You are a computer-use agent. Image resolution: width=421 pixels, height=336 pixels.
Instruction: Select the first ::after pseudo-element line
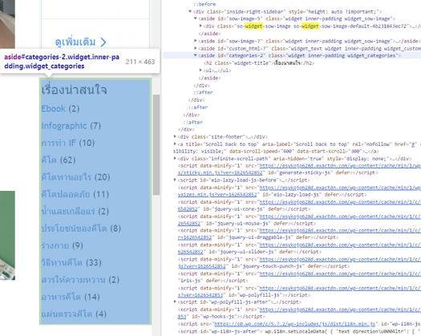pos(203,92)
